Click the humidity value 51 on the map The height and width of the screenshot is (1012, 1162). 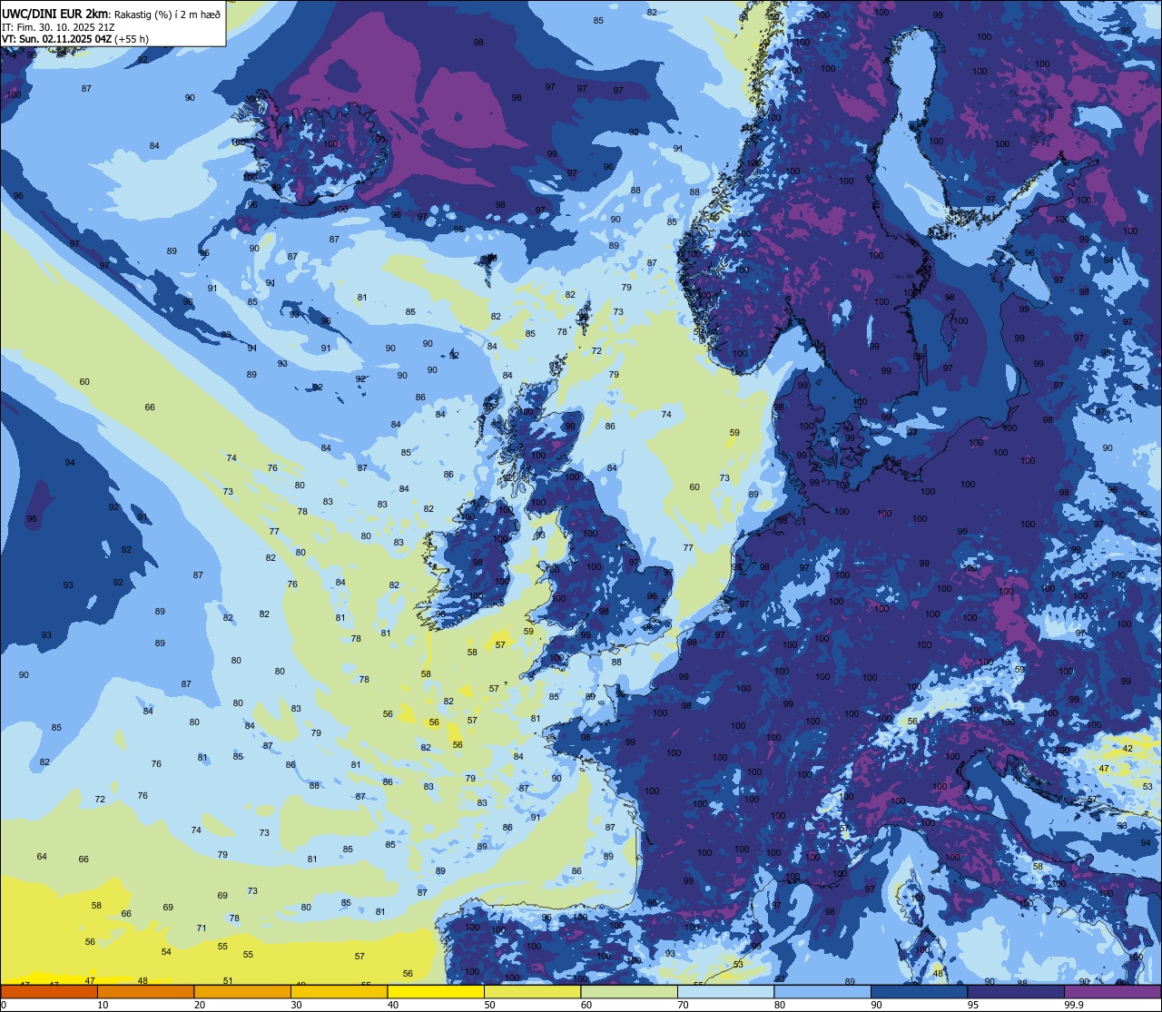228,980
